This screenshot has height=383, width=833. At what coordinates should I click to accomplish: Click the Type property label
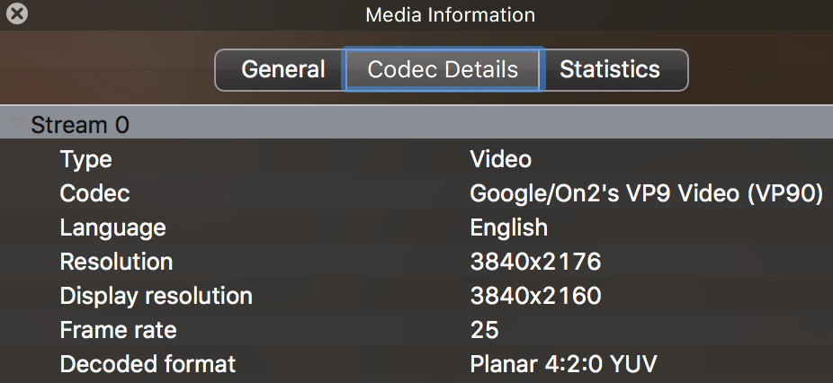pyautogui.click(x=85, y=159)
